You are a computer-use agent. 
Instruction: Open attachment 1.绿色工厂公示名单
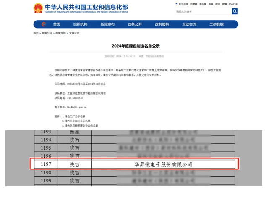click(73, 116)
